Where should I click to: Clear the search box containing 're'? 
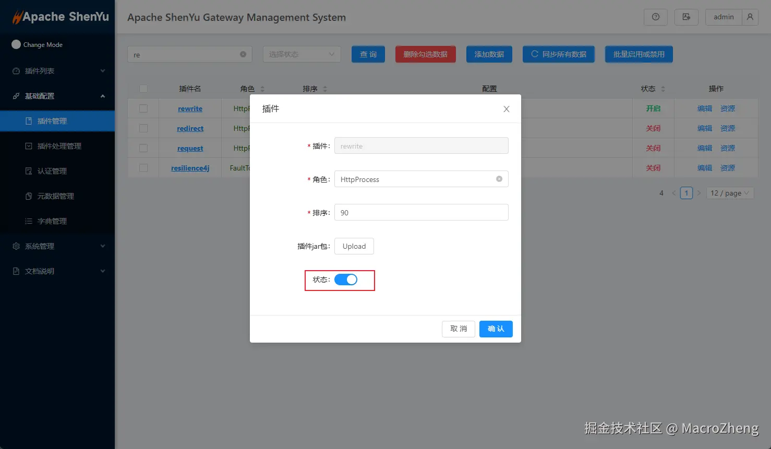[243, 54]
